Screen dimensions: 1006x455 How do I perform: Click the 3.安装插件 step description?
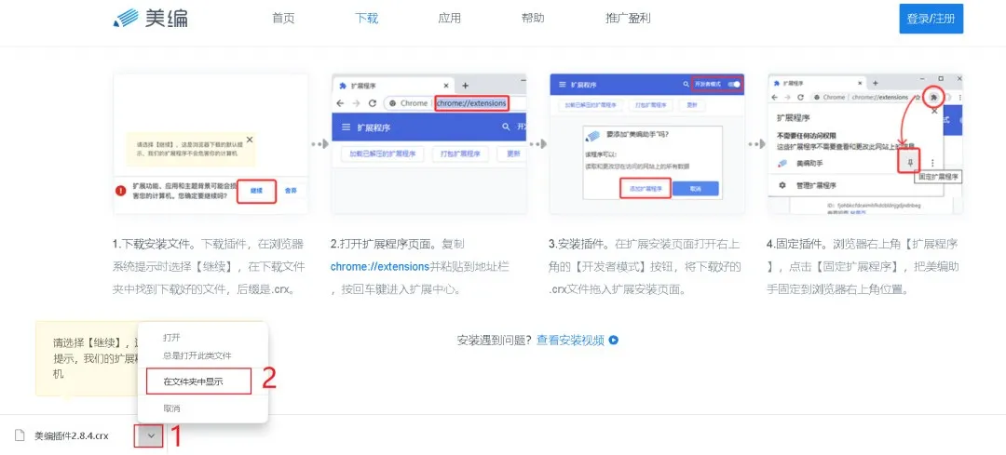[646, 267]
